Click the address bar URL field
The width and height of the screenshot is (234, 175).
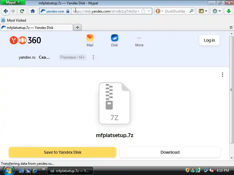[106, 11]
